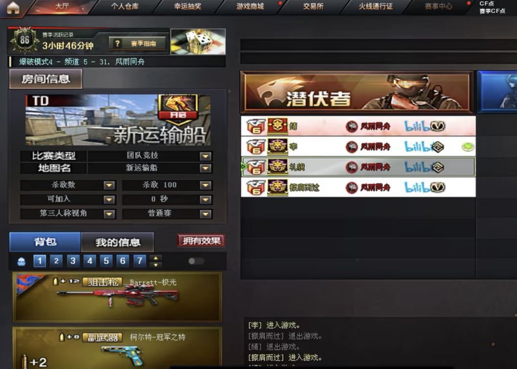Click the rank icon of player 礼貌
The width and height of the screenshot is (517, 369).
click(x=277, y=167)
